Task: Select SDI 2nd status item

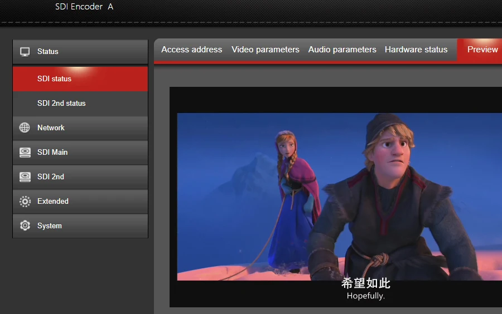Action: click(x=80, y=103)
